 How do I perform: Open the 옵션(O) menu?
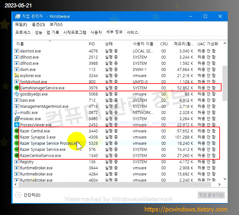coord(39,24)
